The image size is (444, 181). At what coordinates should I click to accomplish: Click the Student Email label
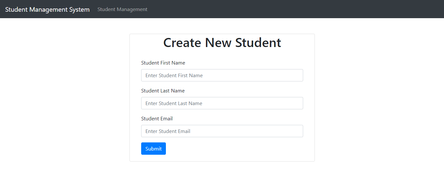[157, 119]
